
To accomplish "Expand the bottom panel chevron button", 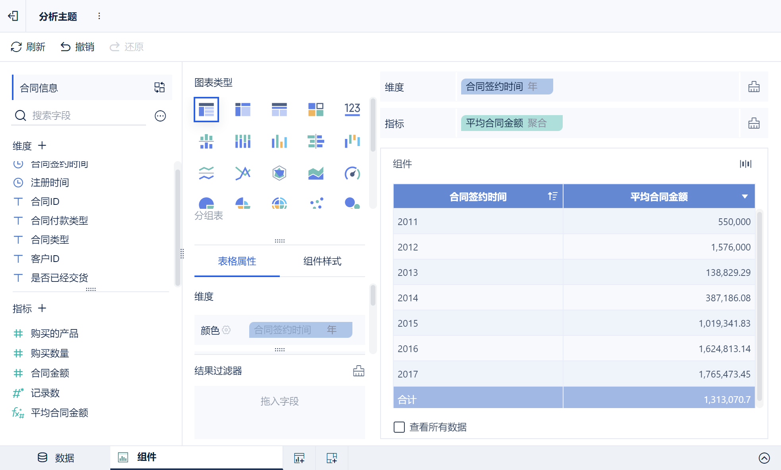I will pos(764,458).
